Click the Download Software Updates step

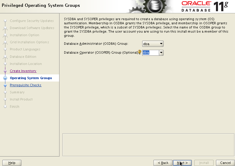coord(32,28)
